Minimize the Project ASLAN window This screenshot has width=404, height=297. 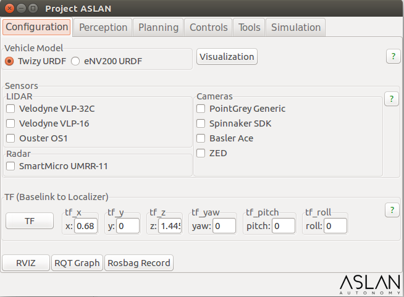pos(22,9)
